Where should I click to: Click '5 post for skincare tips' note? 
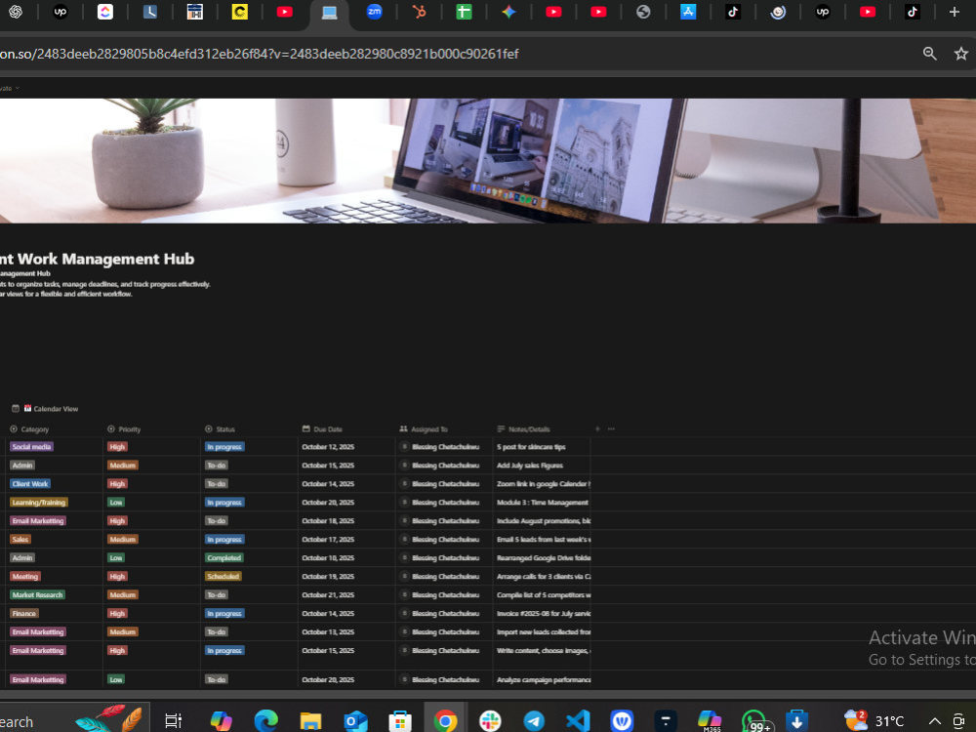click(531, 447)
